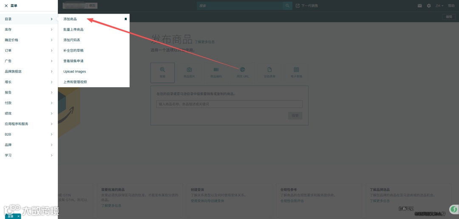Open the 应用程序和服务 menu item
This screenshot has height=219, width=459.
[29, 124]
